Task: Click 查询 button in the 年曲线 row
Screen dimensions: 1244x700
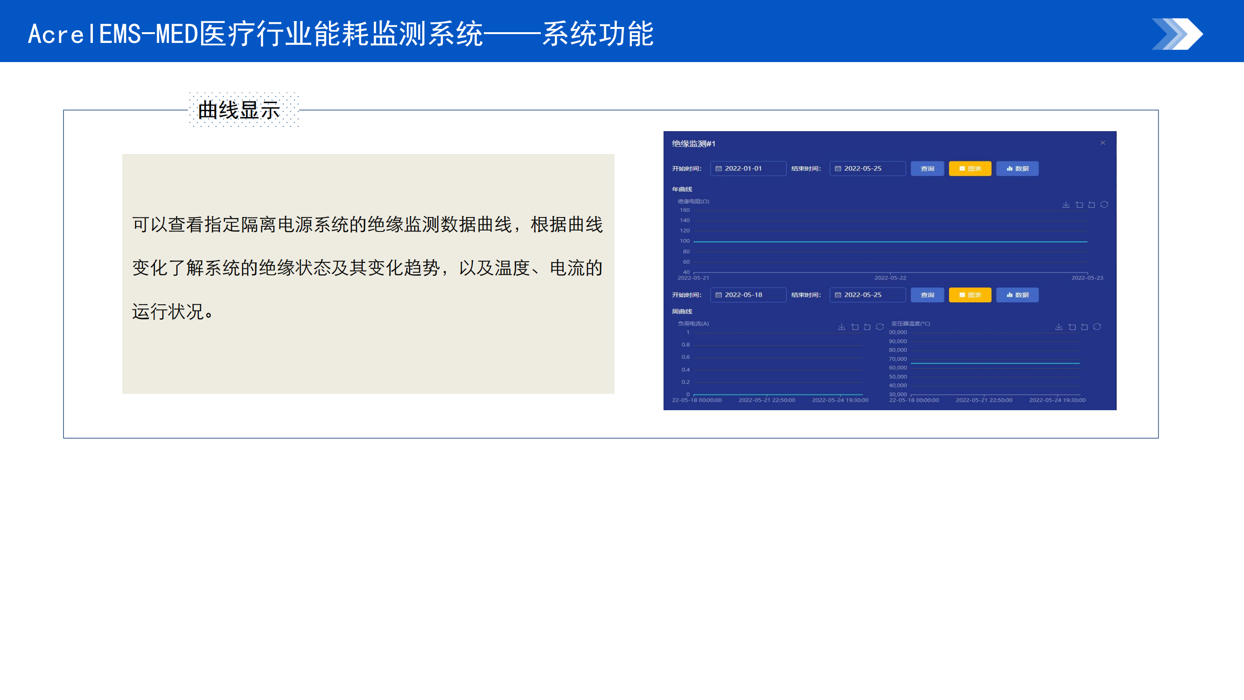Action: pyautogui.click(x=927, y=168)
